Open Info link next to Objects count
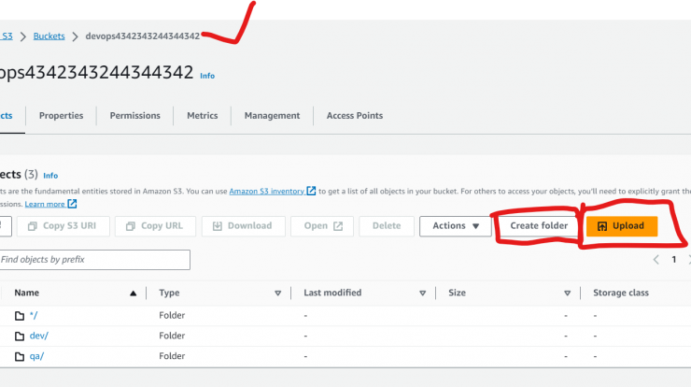This screenshot has width=691, height=387. (50, 176)
